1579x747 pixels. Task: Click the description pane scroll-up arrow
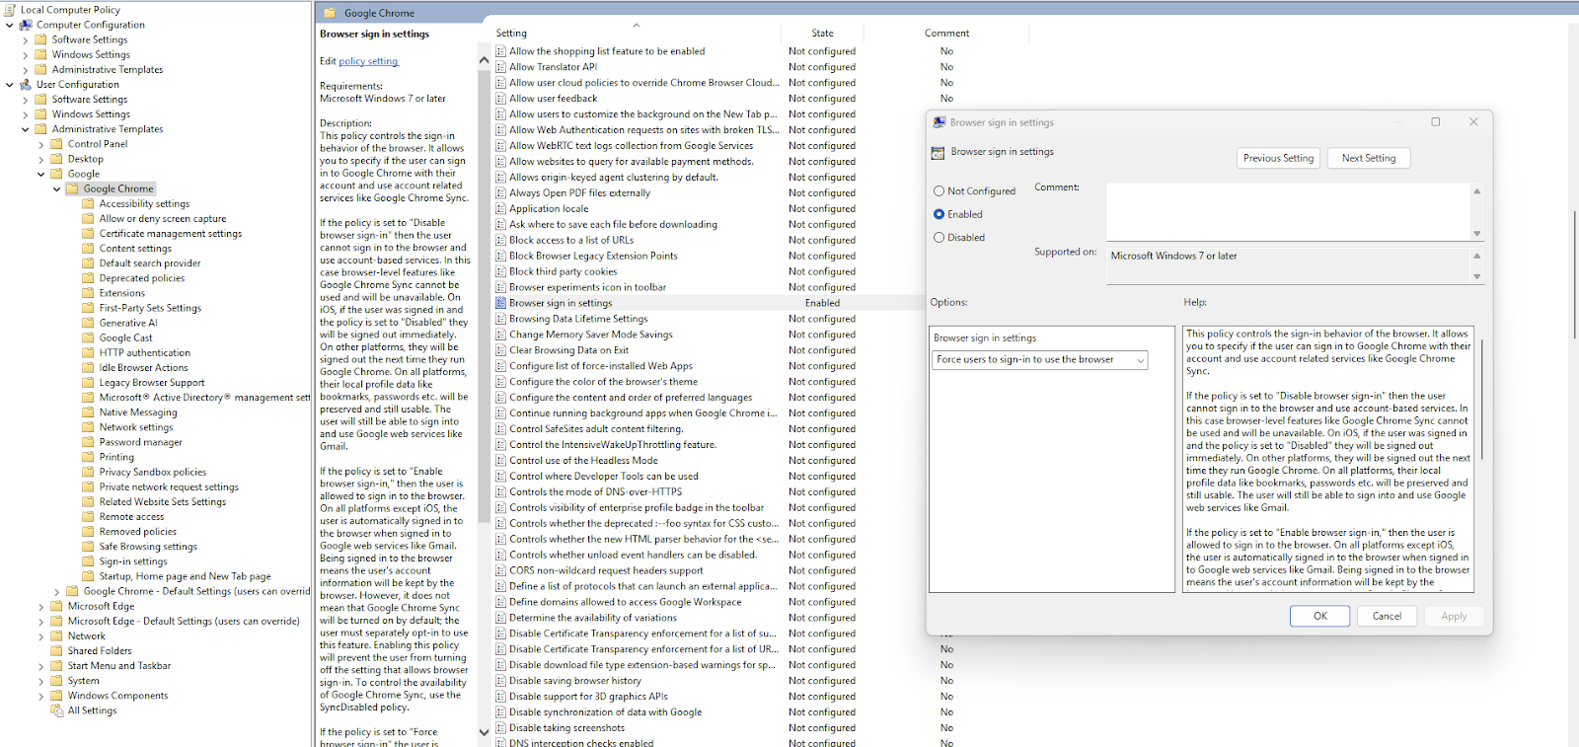point(484,60)
